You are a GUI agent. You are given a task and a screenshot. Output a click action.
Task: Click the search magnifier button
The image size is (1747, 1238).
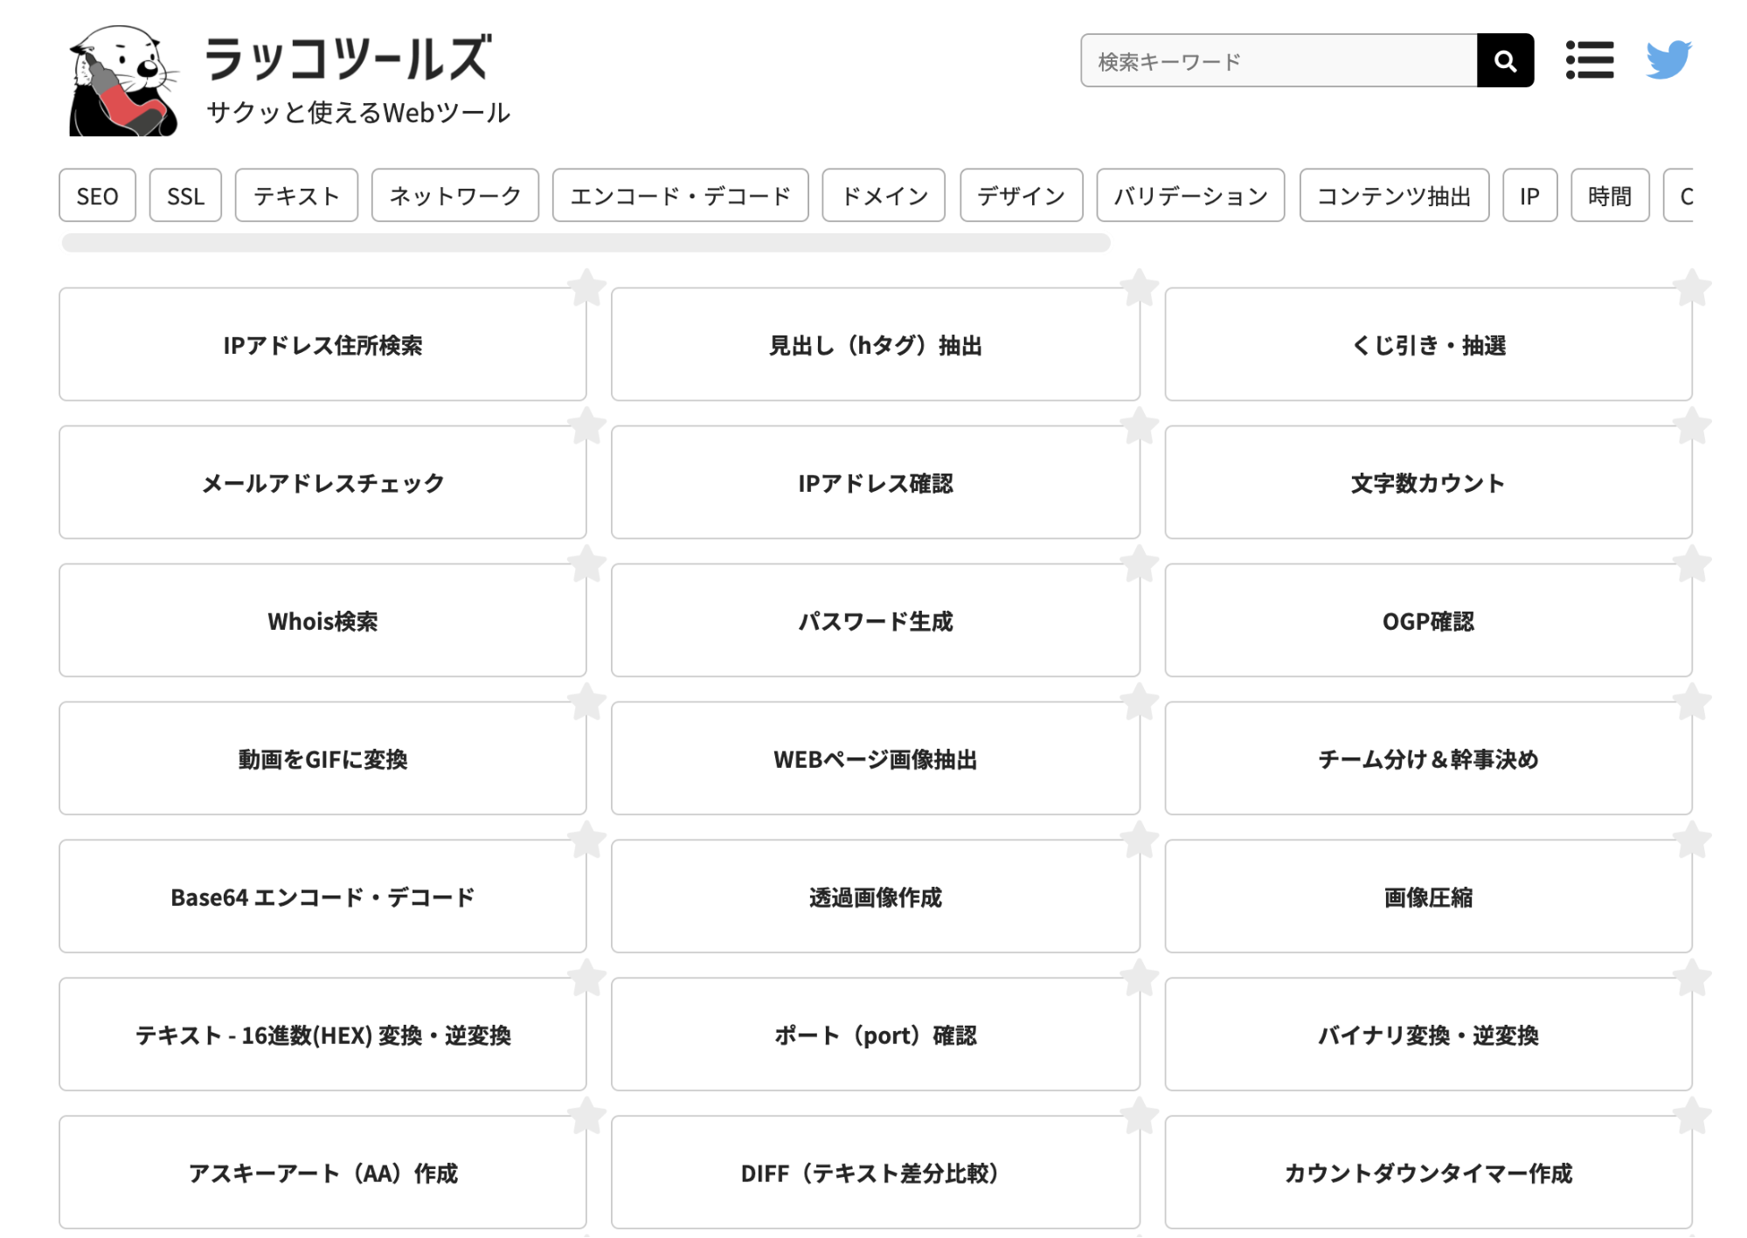pyautogui.click(x=1504, y=60)
